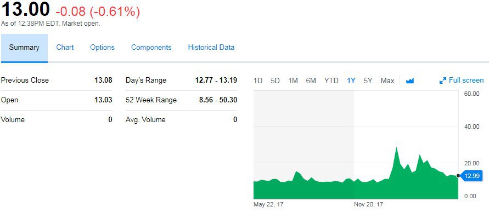Open the Options tab
Viewport: 489px width, 213px height.
[x=102, y=48]
